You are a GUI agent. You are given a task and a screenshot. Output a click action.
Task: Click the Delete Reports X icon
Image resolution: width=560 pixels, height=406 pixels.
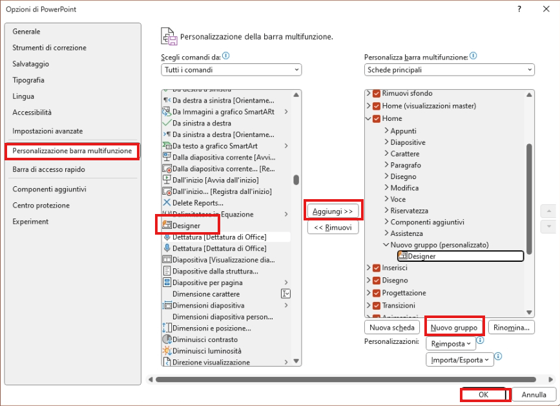tap(167, 202)
